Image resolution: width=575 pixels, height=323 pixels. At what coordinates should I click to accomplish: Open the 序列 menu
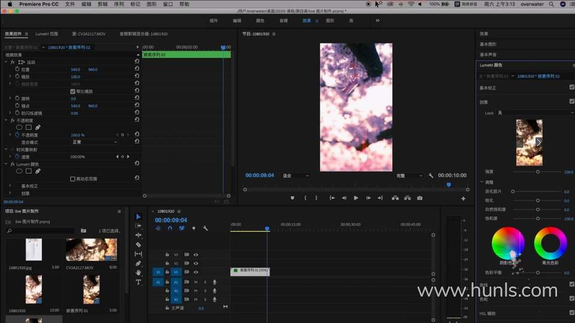pyautogui.click(x=119, y=4)
